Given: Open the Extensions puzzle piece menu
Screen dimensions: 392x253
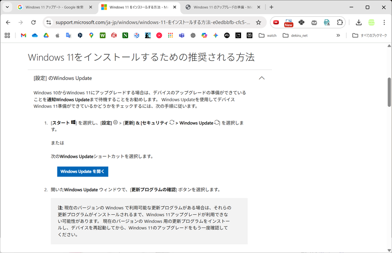Looking at the screenshot, I should pos(340,23).
